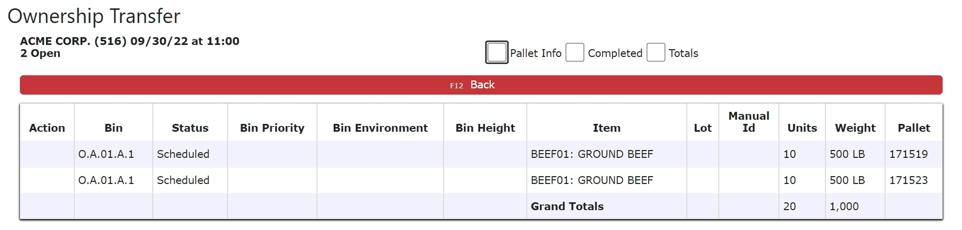This screenshot has height=230, width=962.
Task: Click the Item column header
Action: 606,128
